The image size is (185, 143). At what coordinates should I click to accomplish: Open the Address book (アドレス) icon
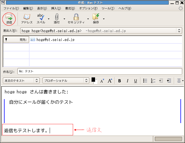click(x=27, y=18)
